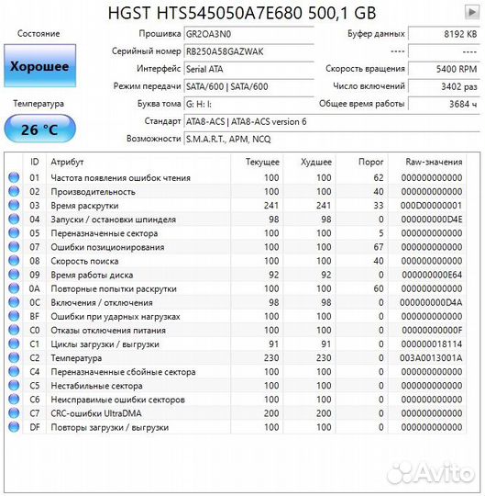Select row Включения / отключения
The image size is (485, 496).
click(x=236, y=302)
